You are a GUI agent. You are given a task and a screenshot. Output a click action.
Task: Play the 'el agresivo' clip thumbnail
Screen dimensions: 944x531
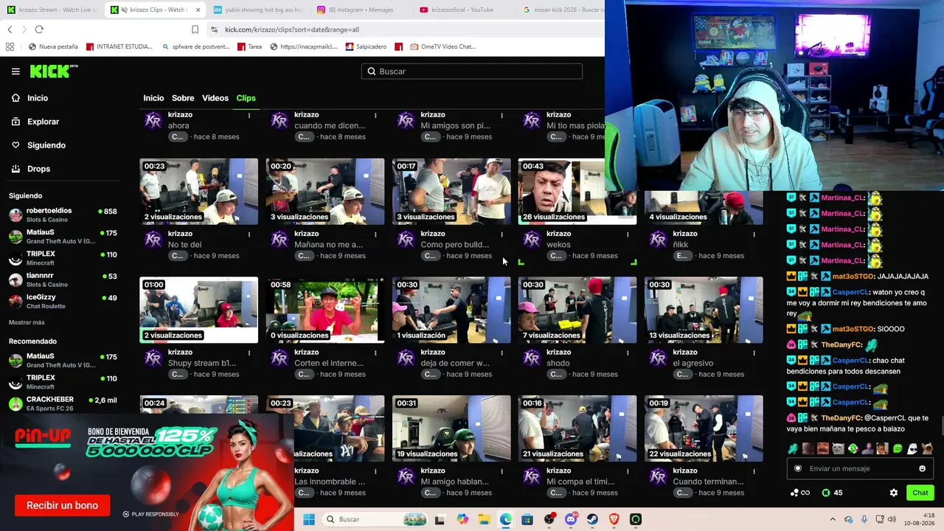(x=704, y=310)
